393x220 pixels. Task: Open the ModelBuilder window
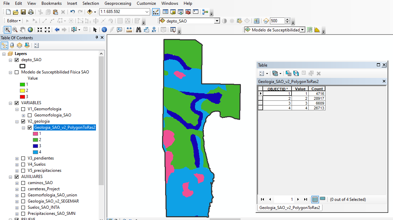[205, 12]
